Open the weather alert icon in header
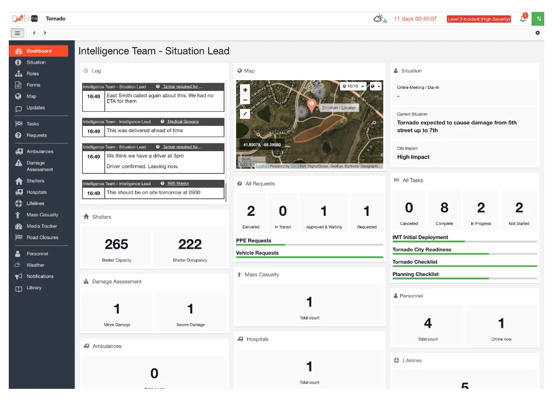Image resolution: width=553 pixels, height=400 pixels. (x=380, y=18)
